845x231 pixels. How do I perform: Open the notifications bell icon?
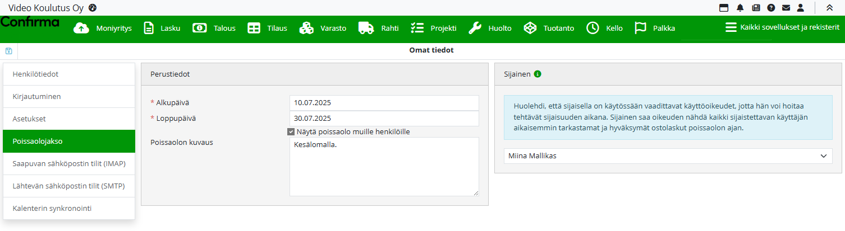(740, 8)
